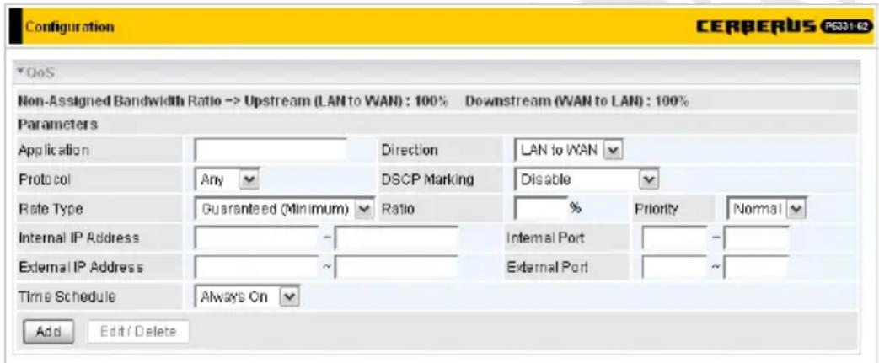Click the Edit / Delete button
The image size is (879, 363).
click(138, 332)
